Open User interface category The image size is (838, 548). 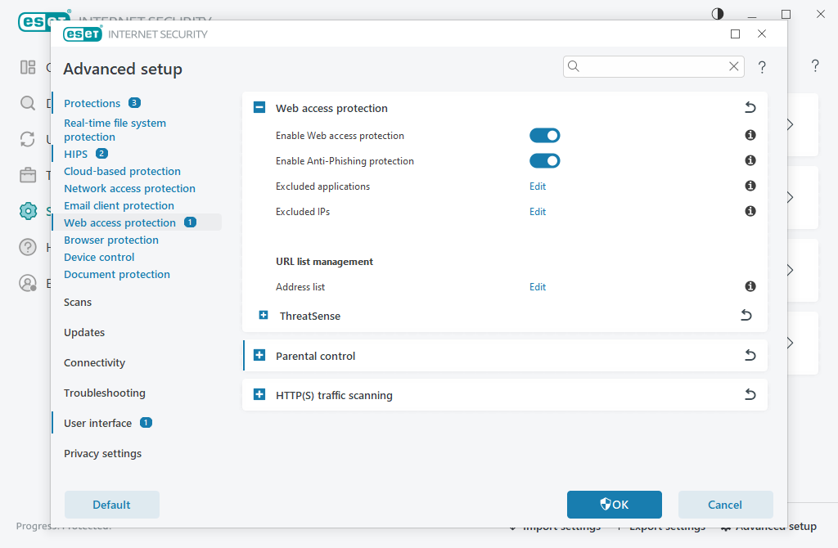(x=97, y=423)
